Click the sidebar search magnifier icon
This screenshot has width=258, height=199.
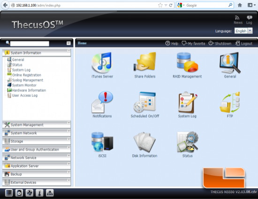(8, 42)
